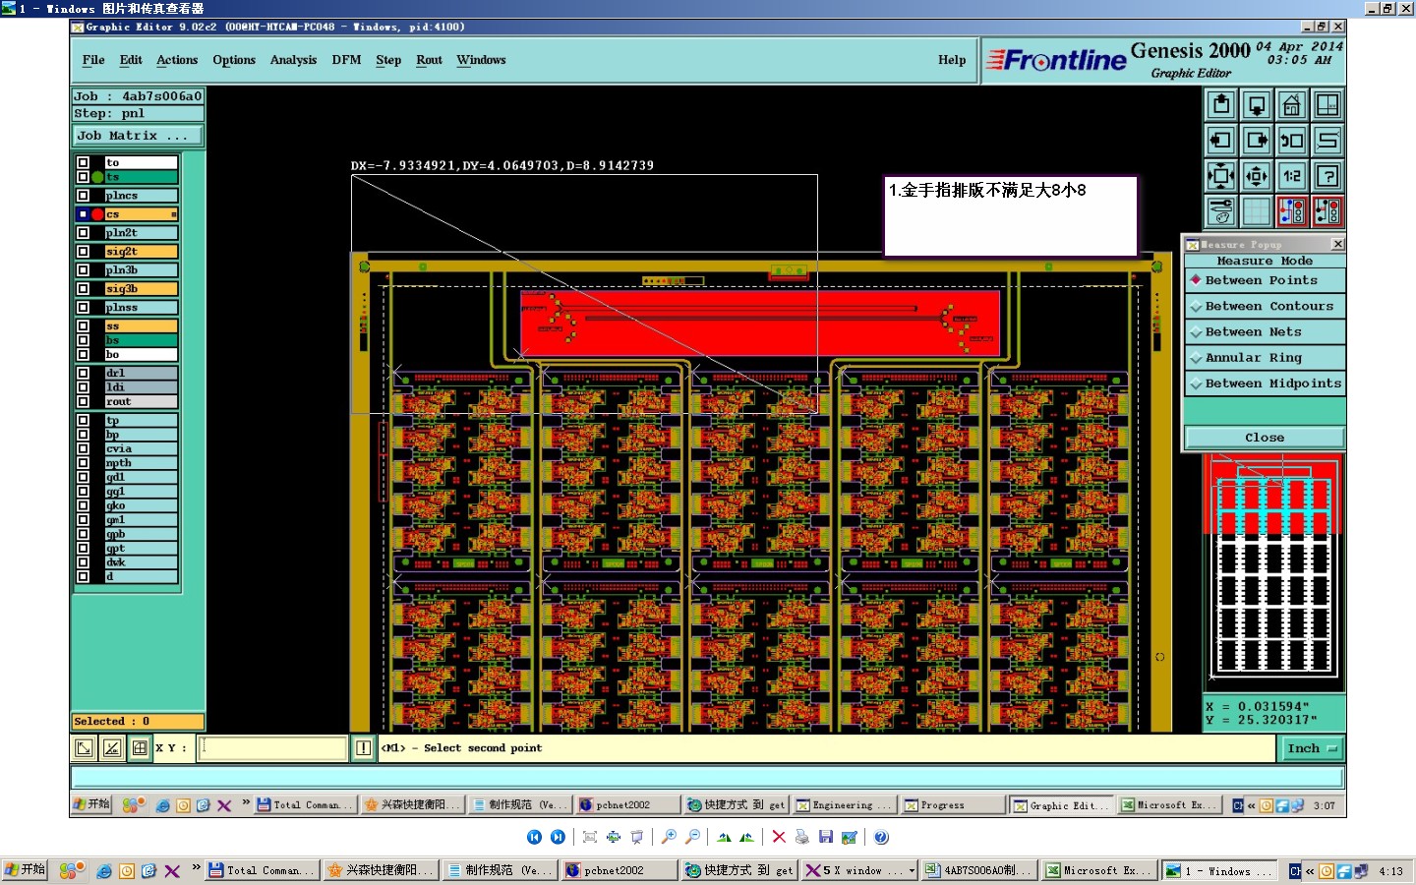The height and width of the screenshot is (885, 1416).
Task: Open the Rout menu
Action: pyautogui.click(x=429, y=60)
